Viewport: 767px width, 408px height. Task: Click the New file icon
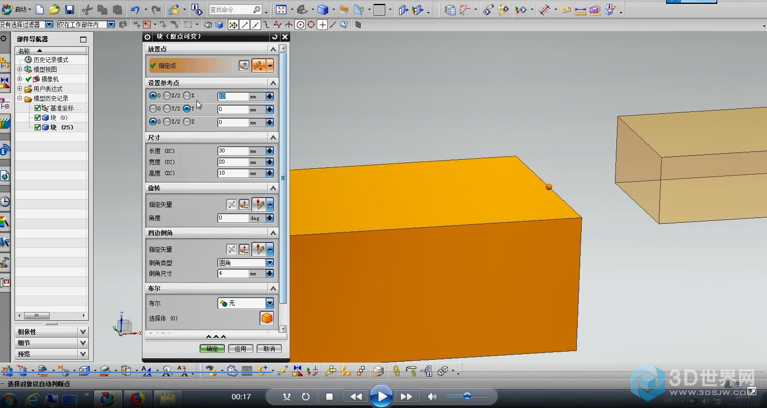click(40, 10)
